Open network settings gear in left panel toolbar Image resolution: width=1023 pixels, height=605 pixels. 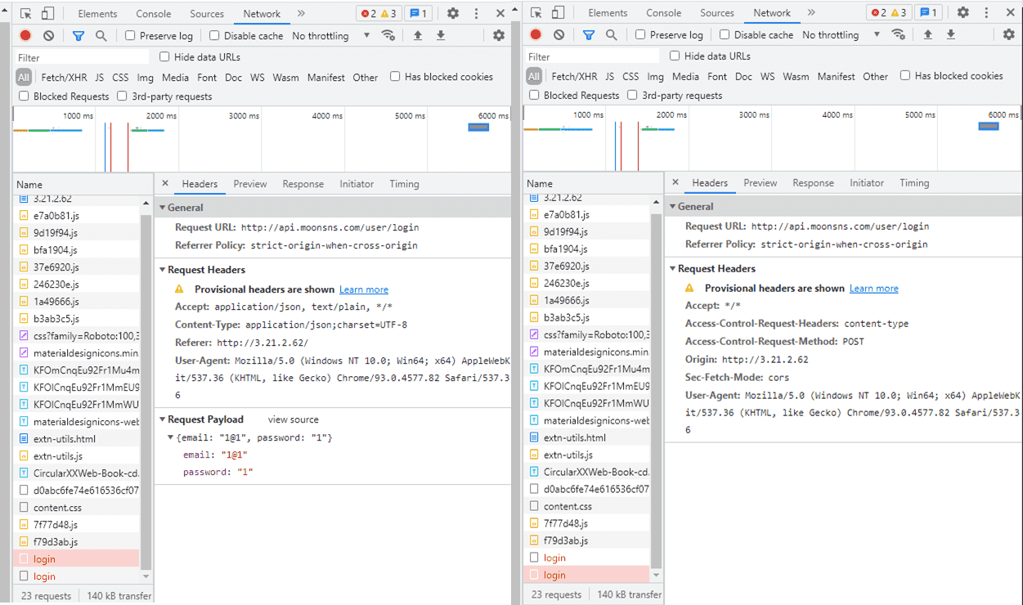(499, 36)
